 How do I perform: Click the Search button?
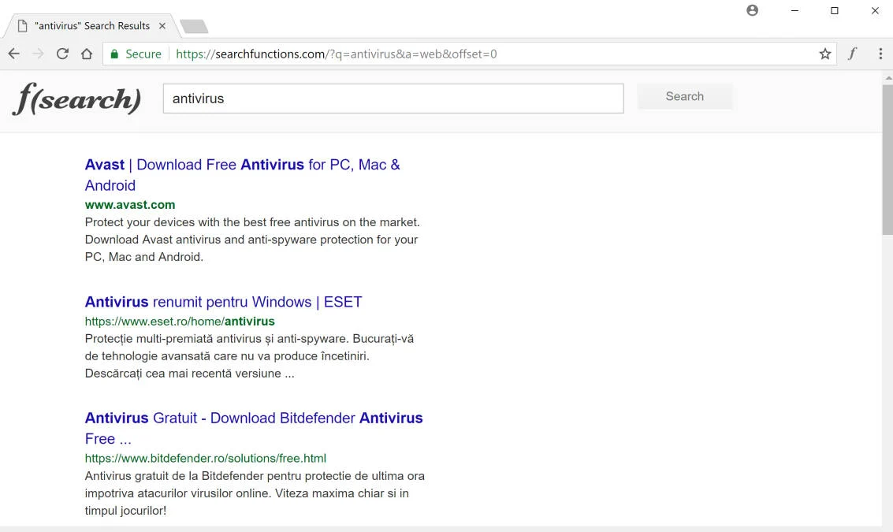(685, 96)
